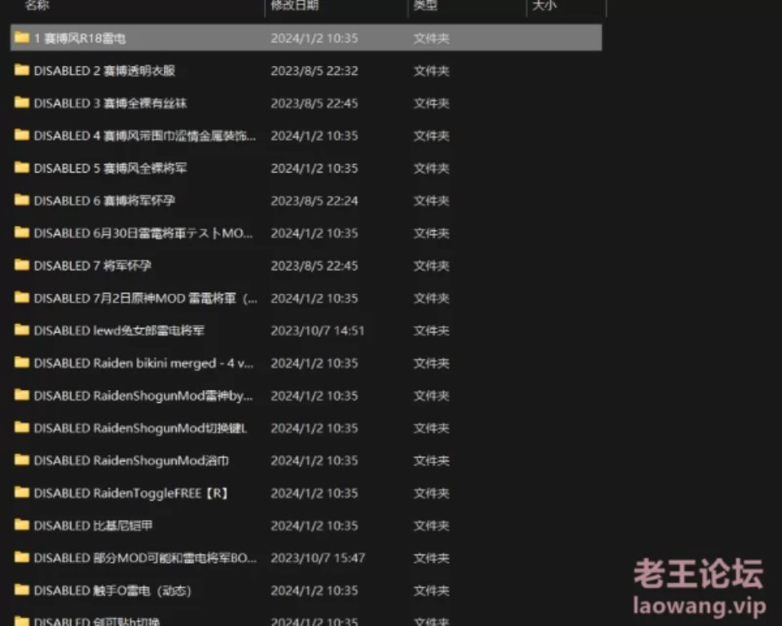
Task: Click folder icon beside 'DISABLED 比基尼铠甲'
Action: click(x=22, y=525)
